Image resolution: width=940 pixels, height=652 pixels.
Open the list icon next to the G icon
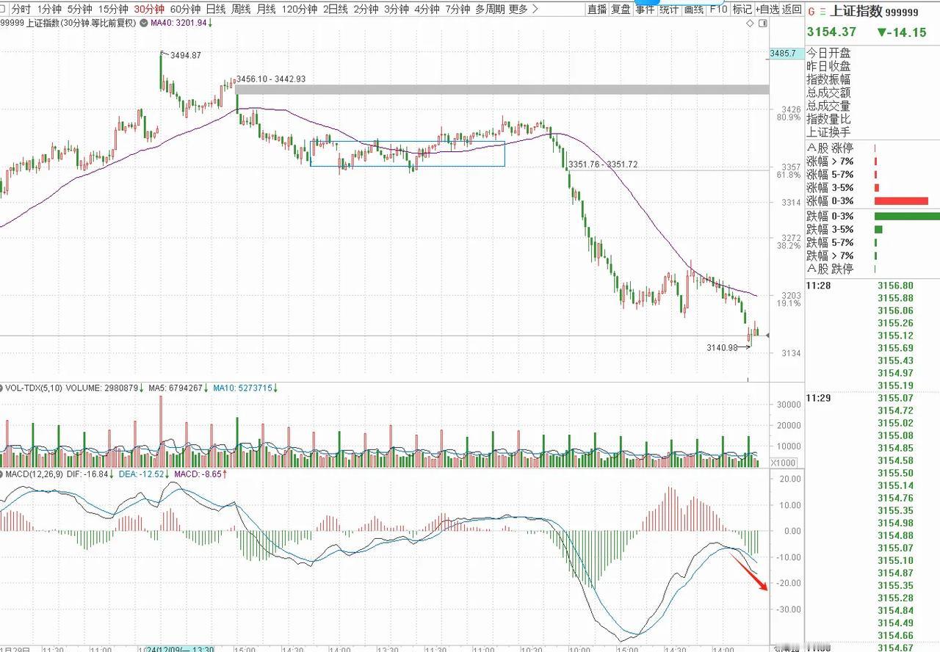click(x=823, y=12)
